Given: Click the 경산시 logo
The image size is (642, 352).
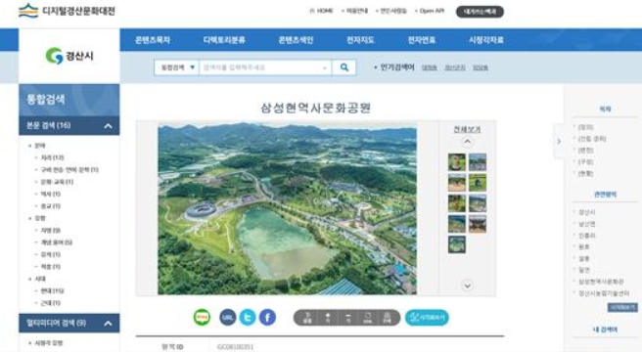Looking at the screenshot, I should coord(69,56).
